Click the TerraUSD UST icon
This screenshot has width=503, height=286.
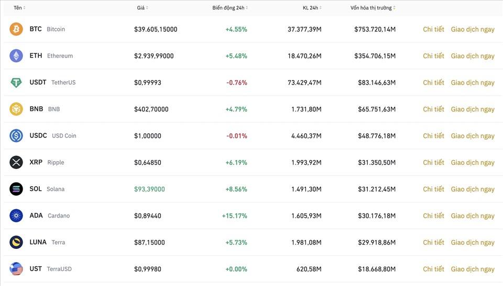click(x=16, y=269)
